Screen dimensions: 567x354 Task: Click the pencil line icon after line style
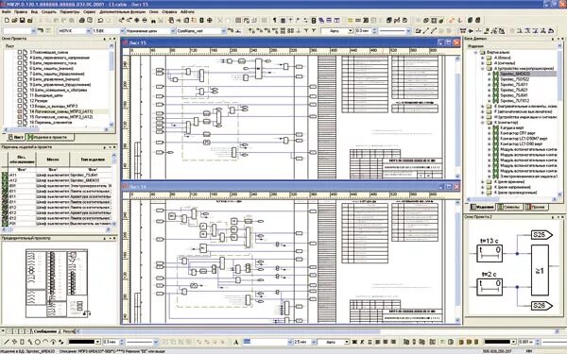pyautogui.click(x=426, y=31)
